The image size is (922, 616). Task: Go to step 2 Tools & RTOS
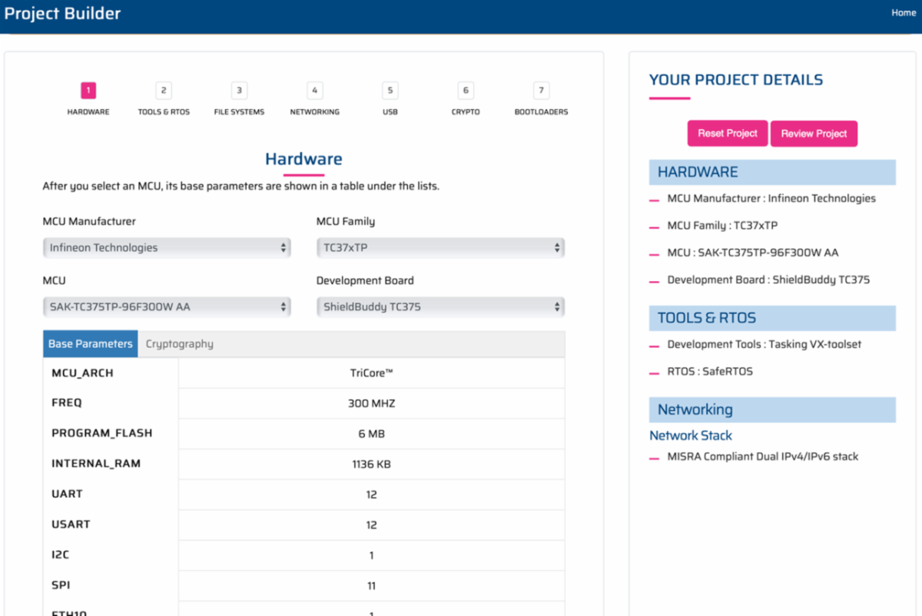pos(164,91)
